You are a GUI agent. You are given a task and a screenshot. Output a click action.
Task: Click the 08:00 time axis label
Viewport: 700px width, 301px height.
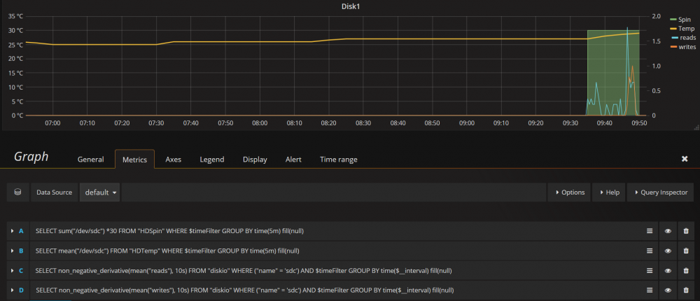pos(260,122)
